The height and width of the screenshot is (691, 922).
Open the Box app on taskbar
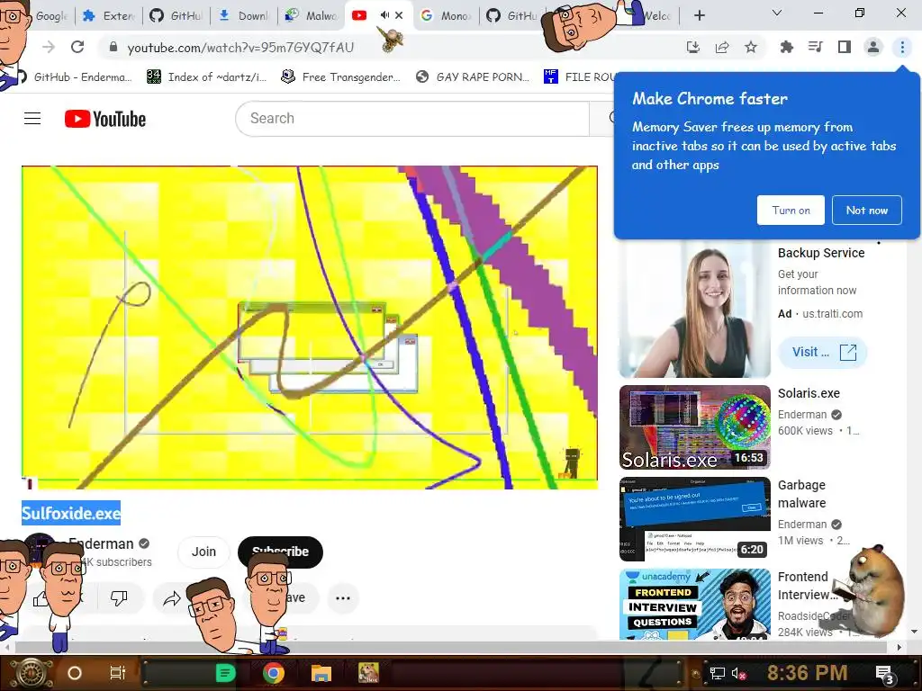click(x=368, y=673)
